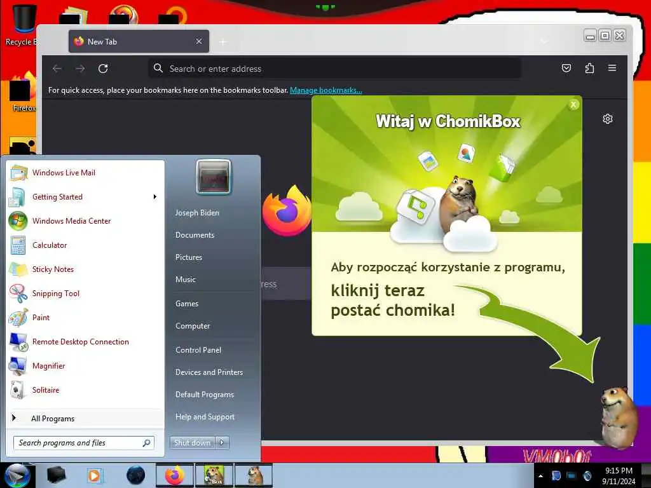The image size is (651, 488).
Task: Open the Pocket save icon in Firefox
Action: (x=566, y=68)
